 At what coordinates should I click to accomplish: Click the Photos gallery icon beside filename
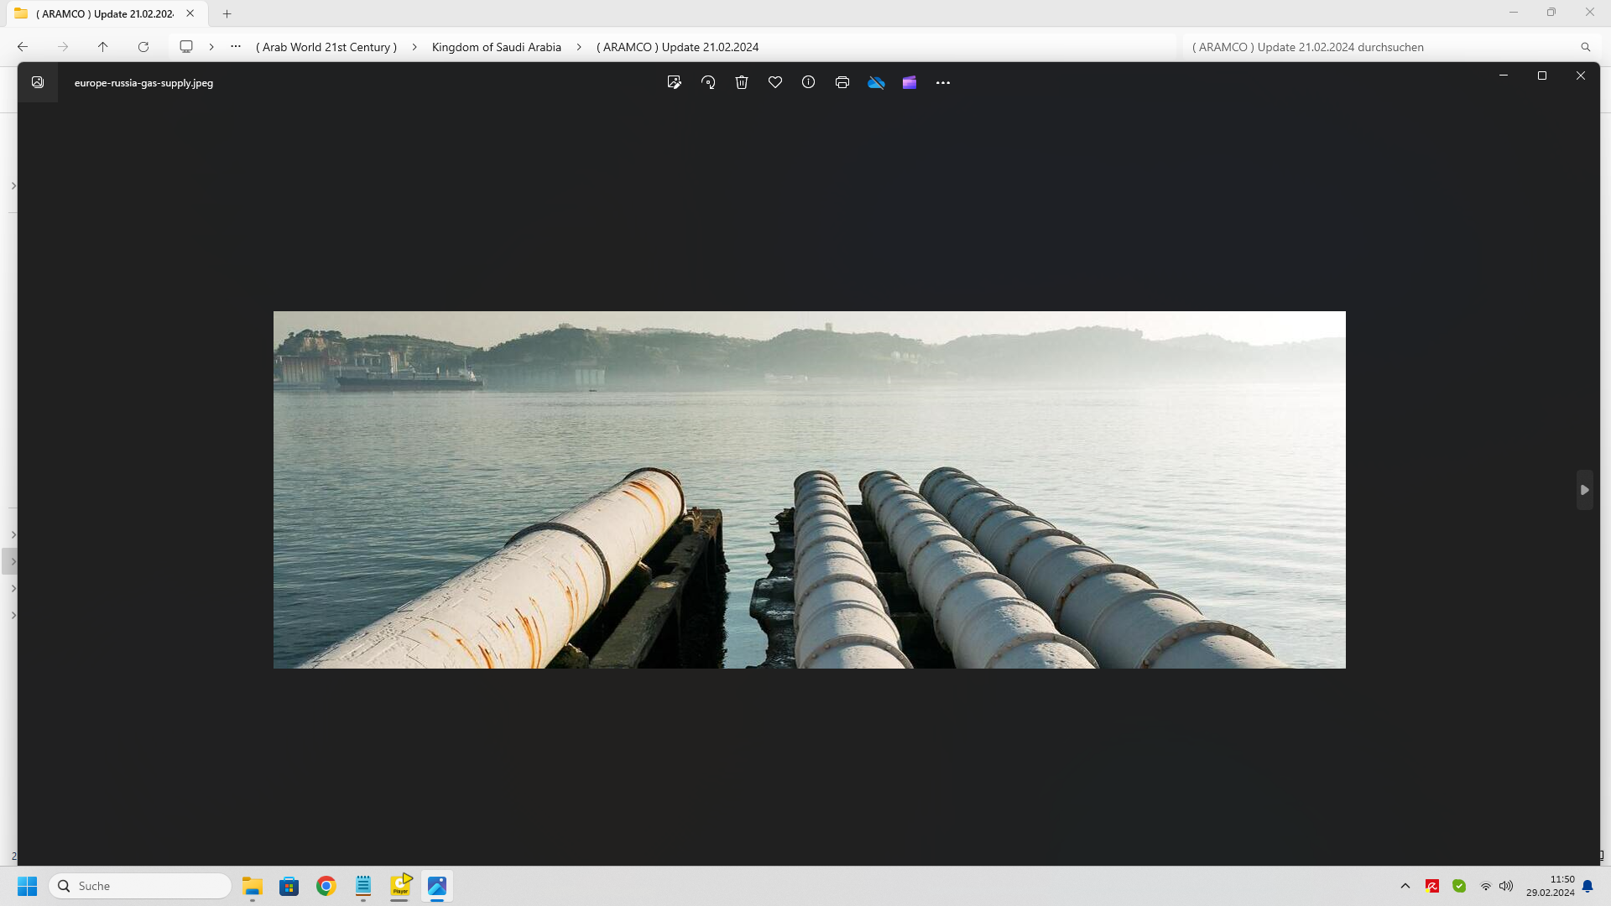38,82
